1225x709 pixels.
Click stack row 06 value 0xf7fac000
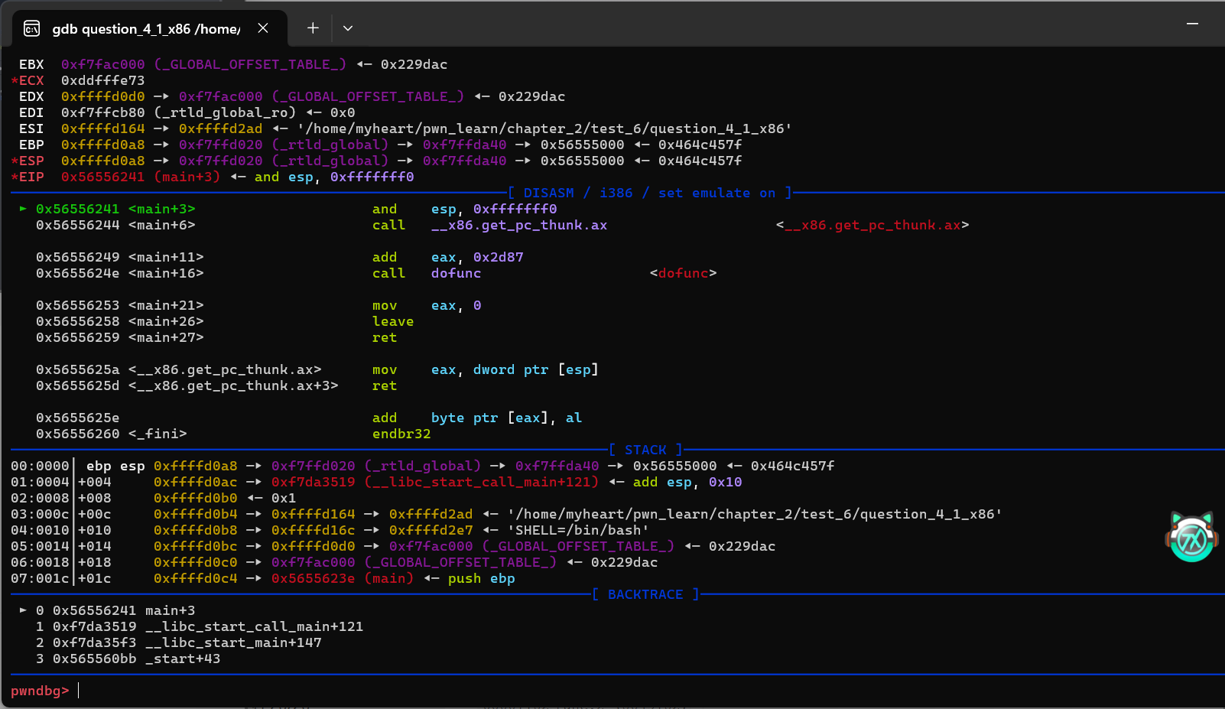click(x=314, y=562)
